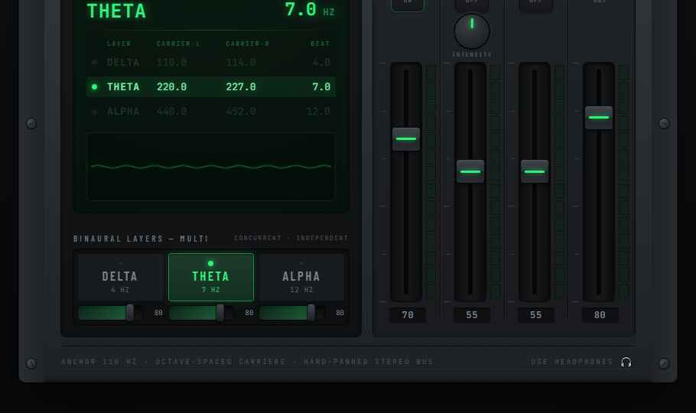
Task: Click the 227.0 carrier value
Action: [241, 87]
